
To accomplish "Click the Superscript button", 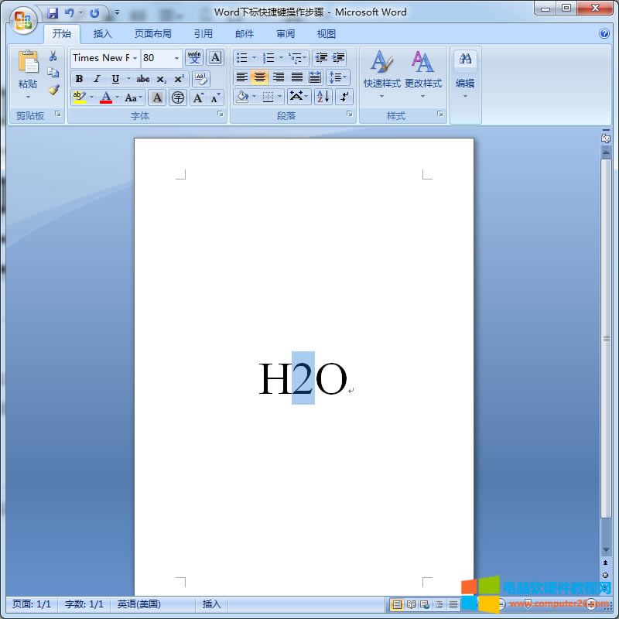I will [x=179, y=79].
